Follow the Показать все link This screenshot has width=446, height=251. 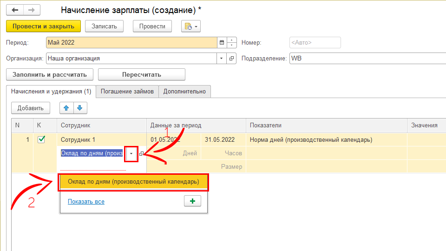point(86,201)
